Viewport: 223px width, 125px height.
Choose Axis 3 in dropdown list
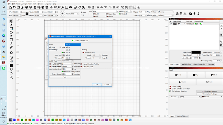coord(73,47)
